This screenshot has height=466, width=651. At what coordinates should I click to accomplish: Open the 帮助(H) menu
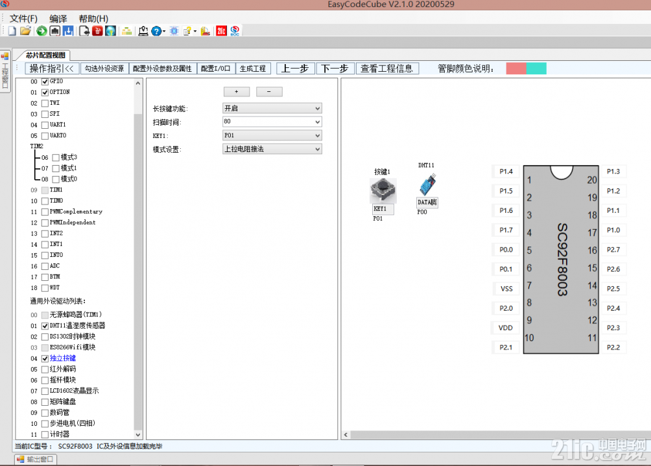pyautogui.click(x=93, y=19)
